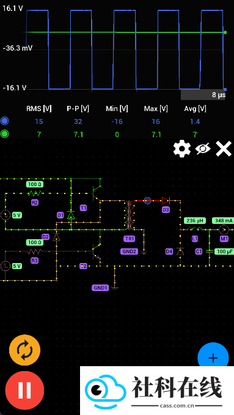This screenshot has height=415, width=234.
Task: Click the green trace end marker on the scope
Action: click(x=225, y=32)
